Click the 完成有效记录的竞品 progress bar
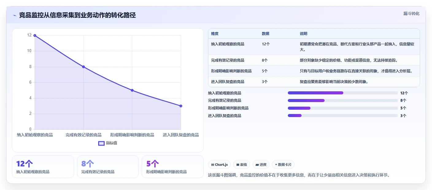This screenshot has width=432, height=190. pos(343,101)
